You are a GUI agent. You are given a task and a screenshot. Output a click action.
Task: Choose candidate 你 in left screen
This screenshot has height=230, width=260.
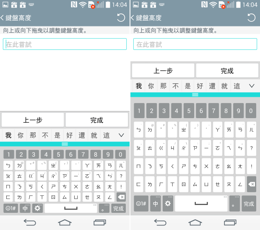click(21, 135)
